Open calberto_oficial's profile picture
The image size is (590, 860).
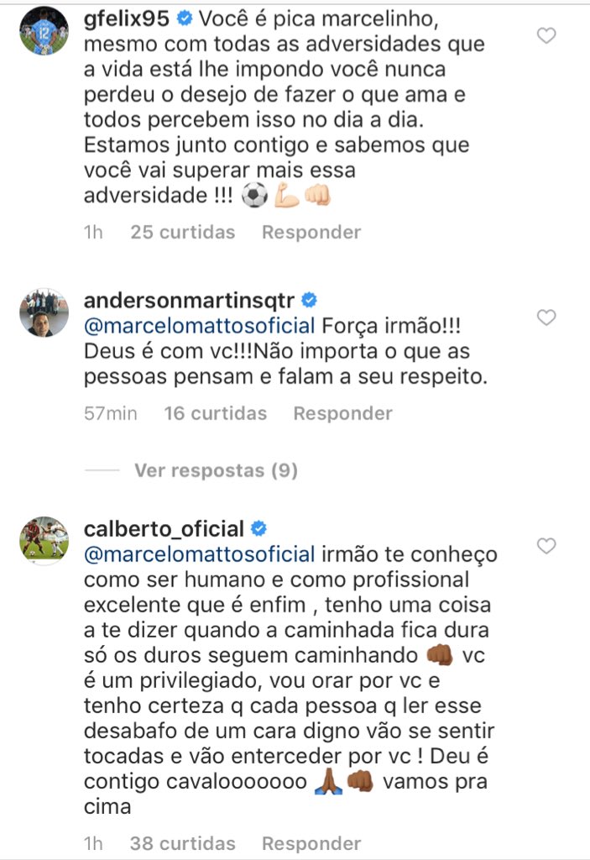tap(44, 541)
